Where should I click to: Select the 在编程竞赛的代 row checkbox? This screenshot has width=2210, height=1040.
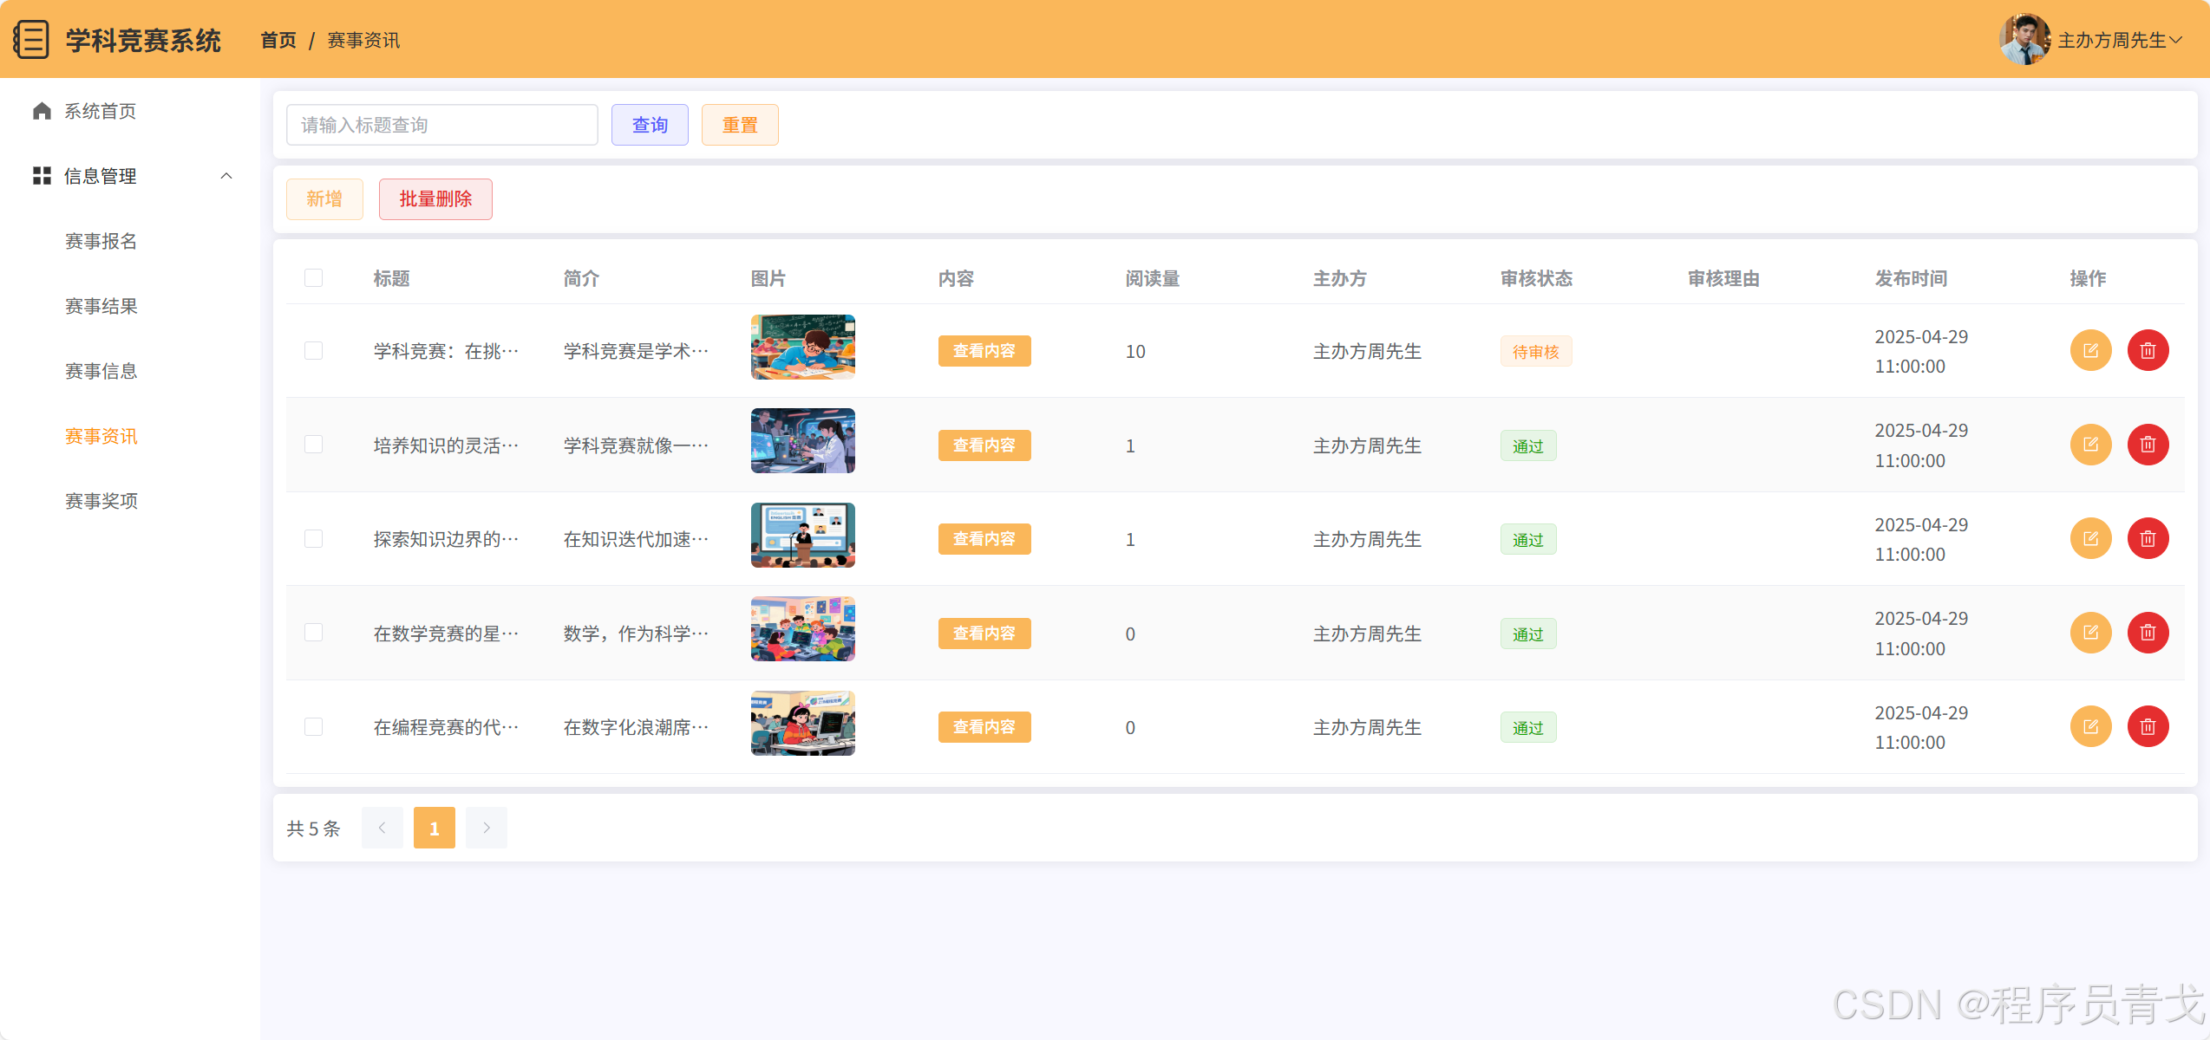[314, 727]
